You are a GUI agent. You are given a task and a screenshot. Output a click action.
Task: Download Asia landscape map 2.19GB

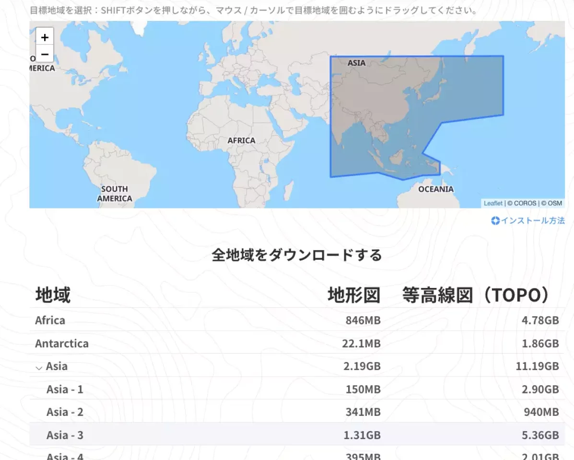(362, 367)
